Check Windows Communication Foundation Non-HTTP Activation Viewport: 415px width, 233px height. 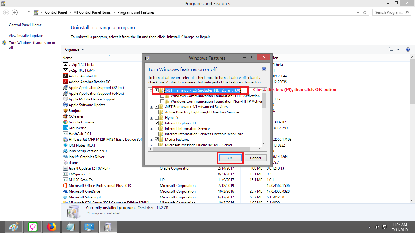(162, 101)
